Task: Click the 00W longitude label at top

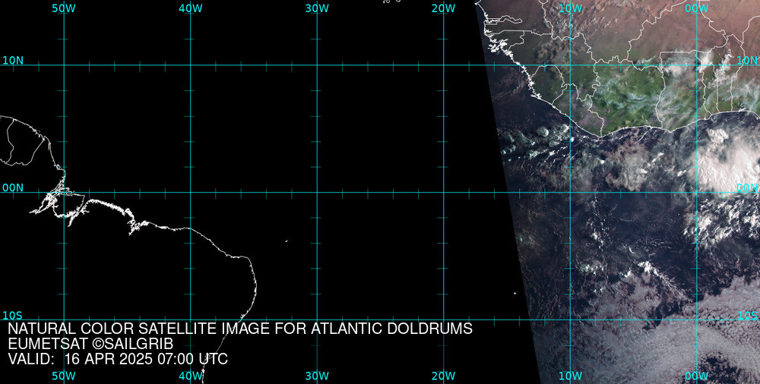Action: pyautogui.click(x=697, y=8)
